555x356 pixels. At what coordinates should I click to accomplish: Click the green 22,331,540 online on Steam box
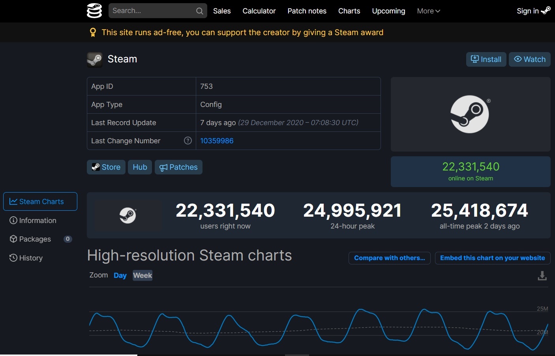point(471,172)
